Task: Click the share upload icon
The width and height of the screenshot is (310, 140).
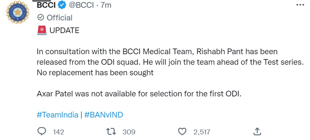Action: point(257,131)
